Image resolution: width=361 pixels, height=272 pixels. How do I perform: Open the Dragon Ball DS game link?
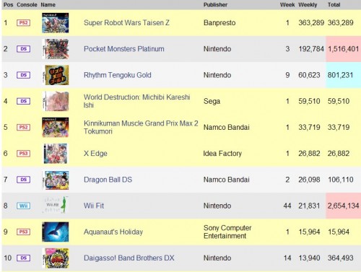pos(108,180)
